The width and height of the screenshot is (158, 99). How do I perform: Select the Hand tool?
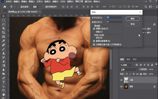3,94
